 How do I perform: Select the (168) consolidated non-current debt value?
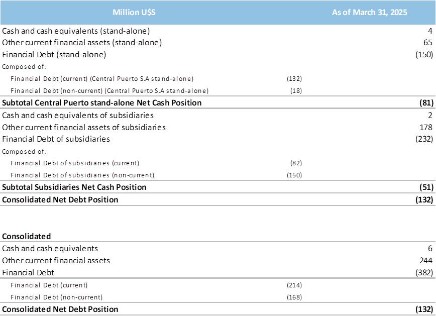click(x=294, y=297)
